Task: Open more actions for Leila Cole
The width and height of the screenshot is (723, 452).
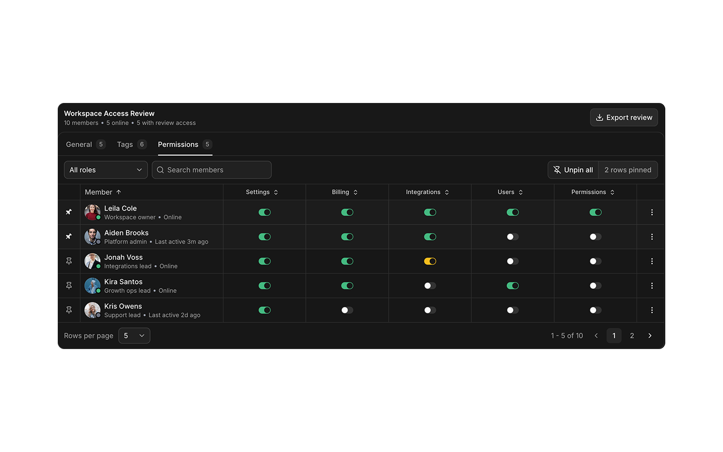Action: click(x=652, y=212)
